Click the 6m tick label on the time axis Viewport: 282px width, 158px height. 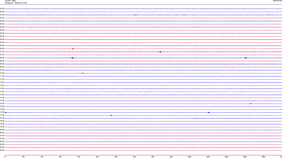[61, 157]
